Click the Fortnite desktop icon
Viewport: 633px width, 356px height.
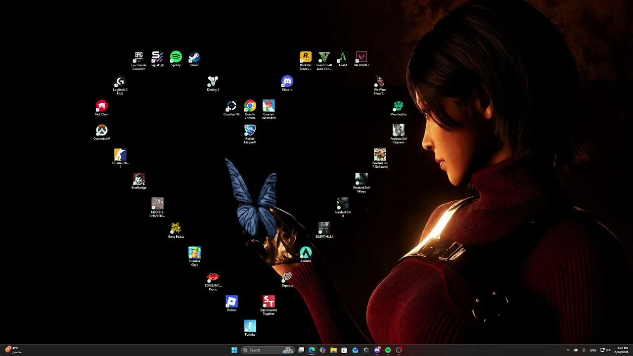click(x=250, y=328)
